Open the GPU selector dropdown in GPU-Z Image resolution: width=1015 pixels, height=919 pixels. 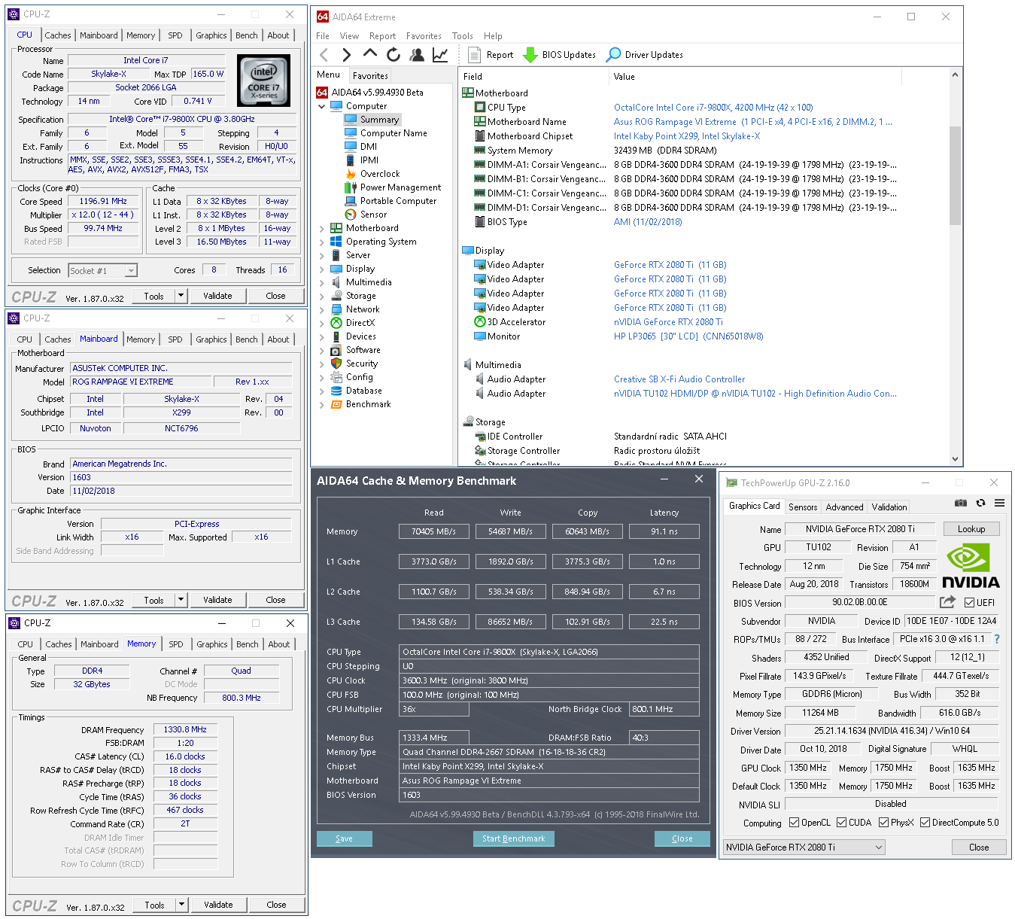click(804, 847)
